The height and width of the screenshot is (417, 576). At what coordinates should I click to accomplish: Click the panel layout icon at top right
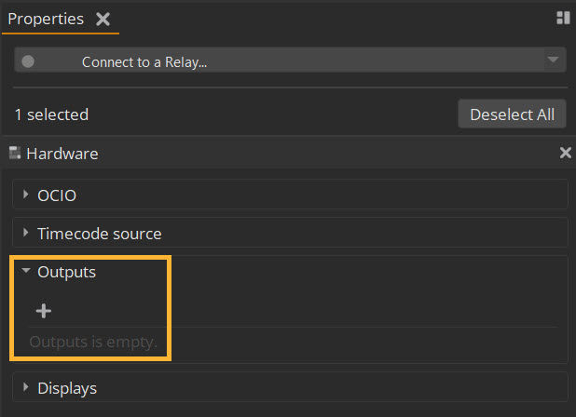tap(563, 18)
